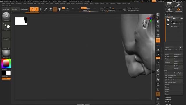Open the MatCap Gray material picker

pyautogui.click(x=6, y=54)
